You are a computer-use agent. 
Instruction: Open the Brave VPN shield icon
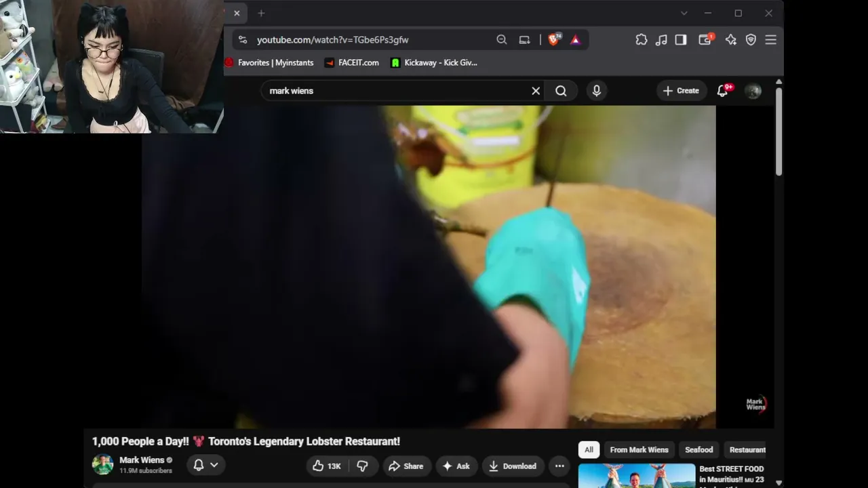click(x=751, y=40)
